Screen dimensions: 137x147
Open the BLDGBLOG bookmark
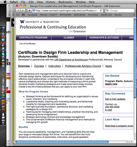tap(80, 15)
